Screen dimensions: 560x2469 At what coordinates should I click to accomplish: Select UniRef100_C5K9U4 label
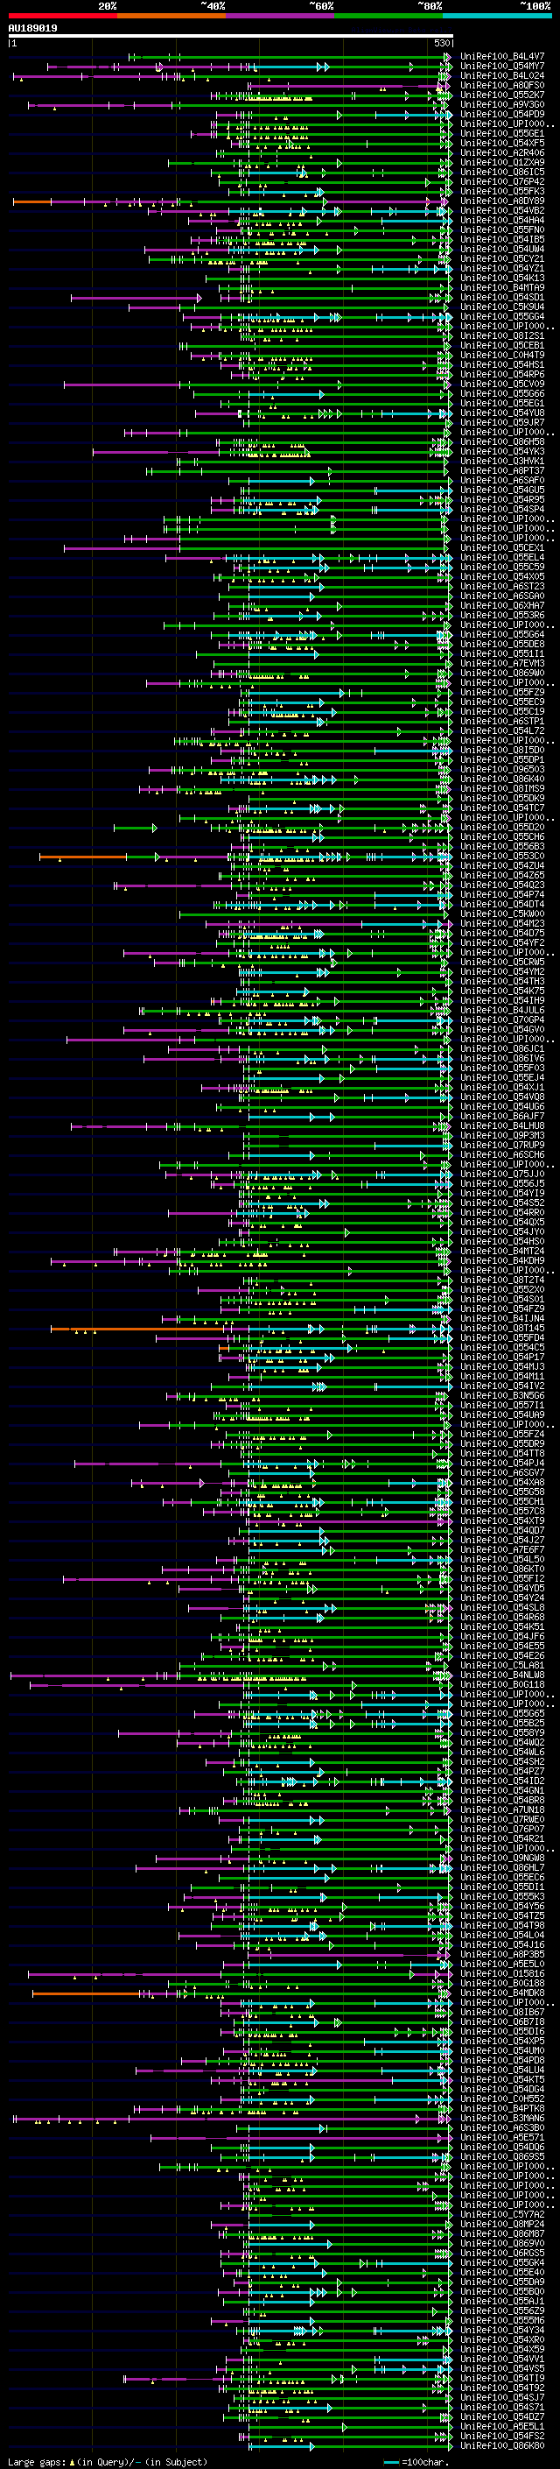point(502,307)
